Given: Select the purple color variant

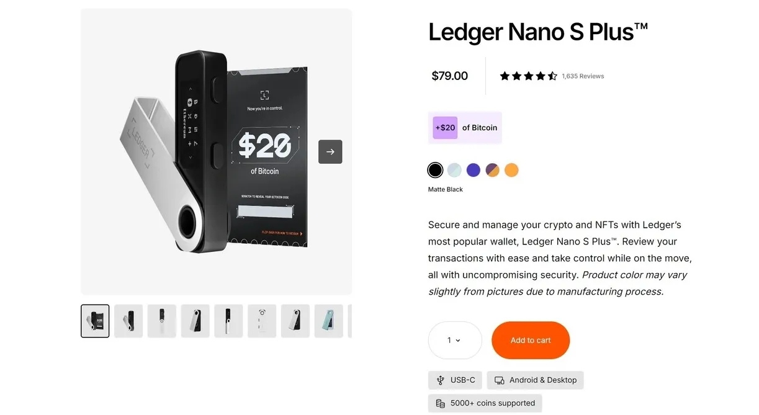Looking at the screenshot, I should [474, 170].
